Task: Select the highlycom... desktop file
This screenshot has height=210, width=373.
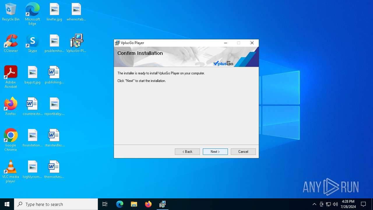Action: [x=32, y=170]
